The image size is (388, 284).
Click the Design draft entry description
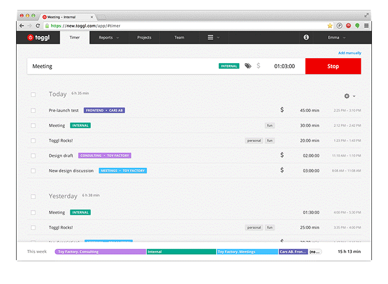coord(61,155)
